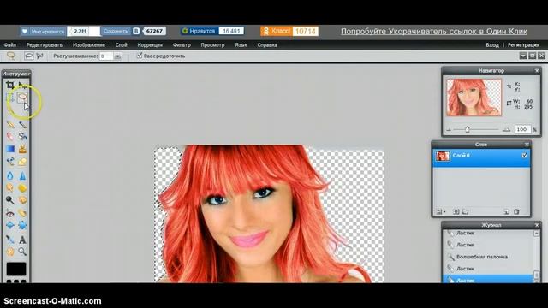Select the Clone stamp tool
The width and height of the screenshot is (548, 308).
point(22,149)
